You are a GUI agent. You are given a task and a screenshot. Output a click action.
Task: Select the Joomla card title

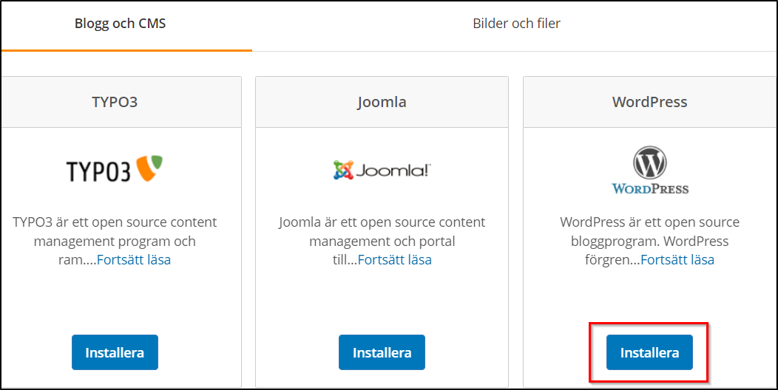(382, 102)
